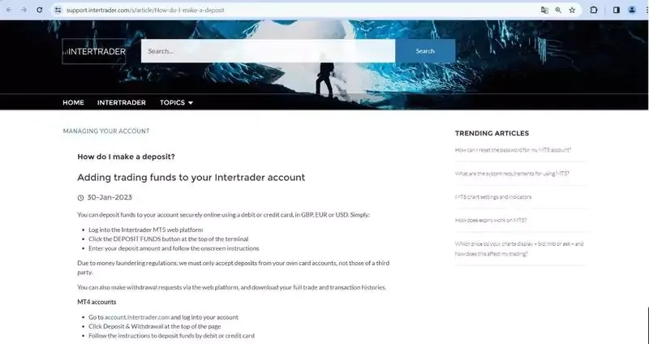This screenshot has width=649, height=344.
Task: Open the INTERTRADER menu item
Action: pos(121,102)
